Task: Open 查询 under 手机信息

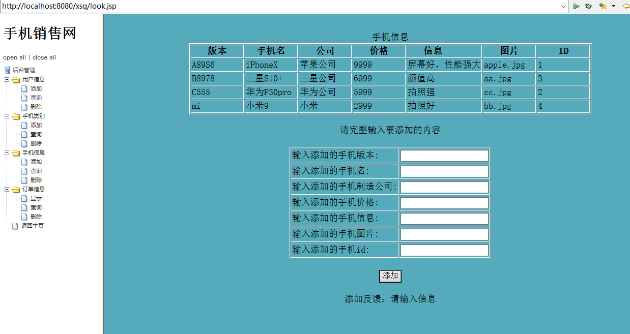Action: pyautogui.click(x=36, y=171)
